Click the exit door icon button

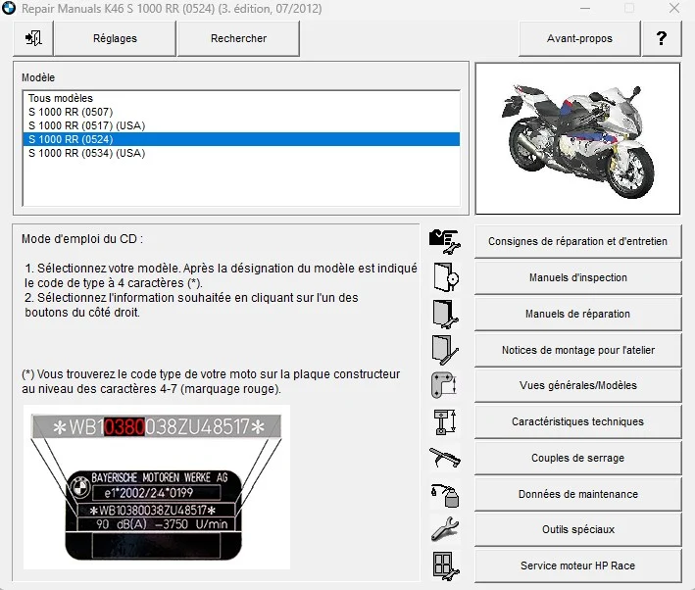pos(33,38)
